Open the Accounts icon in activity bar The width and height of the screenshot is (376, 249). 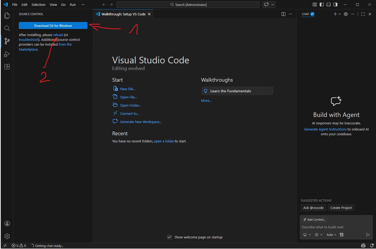pyautogui.click(x=7, y=224)
